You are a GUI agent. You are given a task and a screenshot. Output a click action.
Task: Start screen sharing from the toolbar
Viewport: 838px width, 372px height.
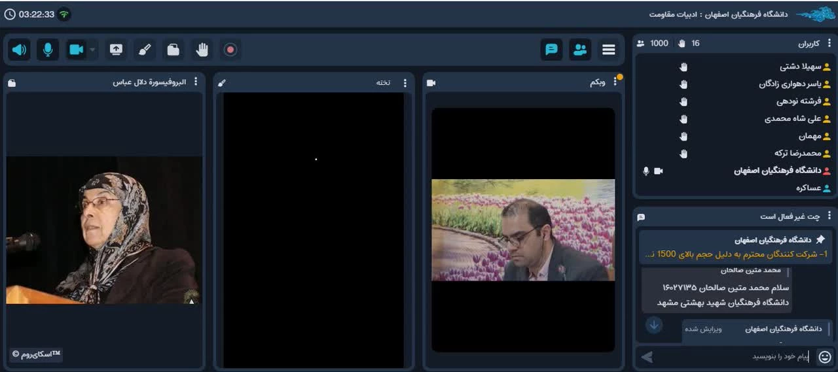[116, 50]
